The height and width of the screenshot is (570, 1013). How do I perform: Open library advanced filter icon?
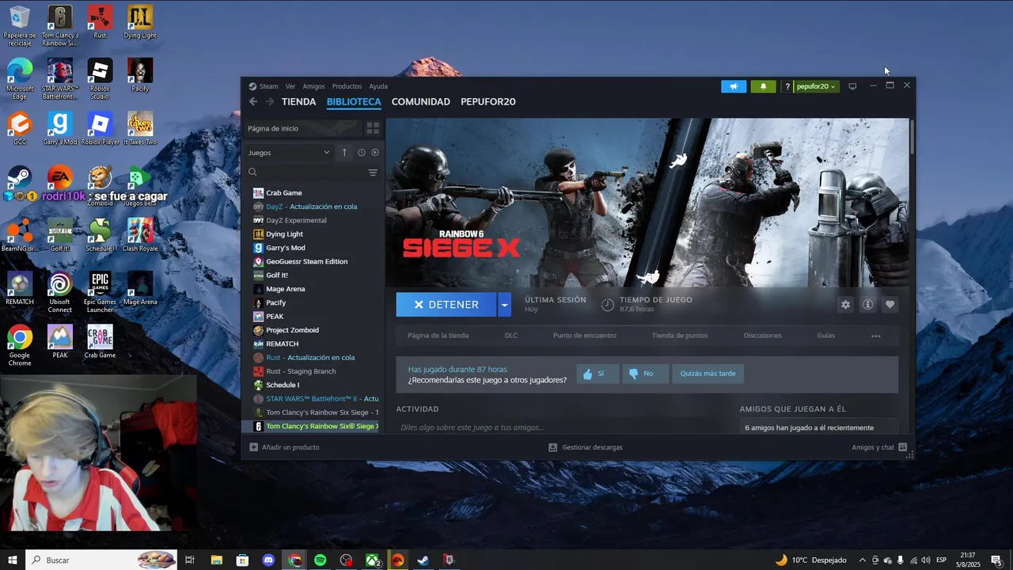point(373,173)
